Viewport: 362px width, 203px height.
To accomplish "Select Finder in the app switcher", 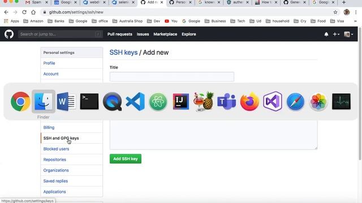I will pyautogui.click(x=44, y=101).
